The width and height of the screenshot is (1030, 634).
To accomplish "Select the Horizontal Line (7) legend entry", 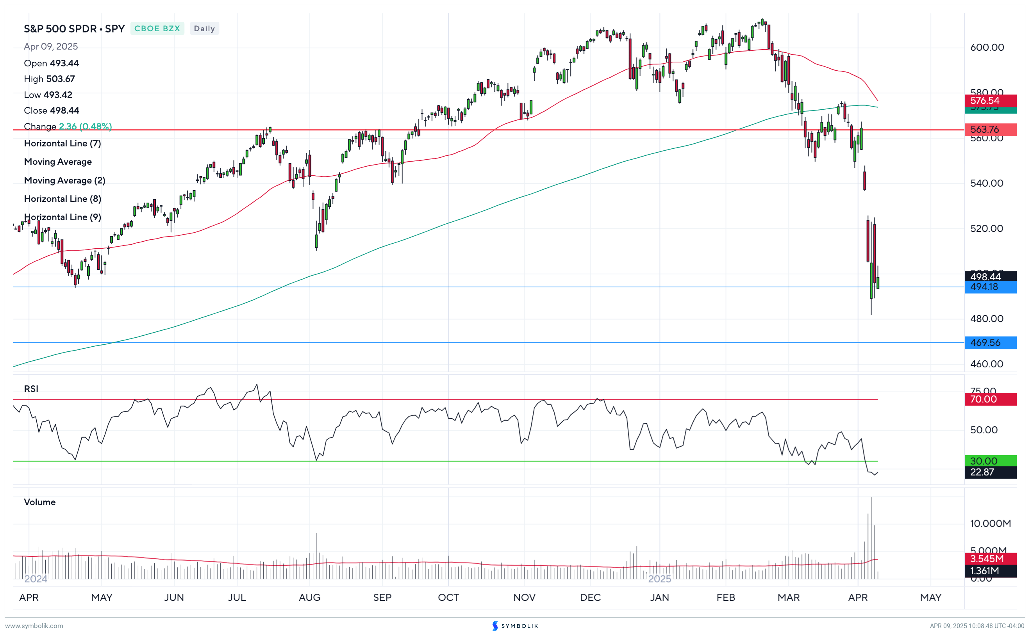I will click(x=62, y=143).
